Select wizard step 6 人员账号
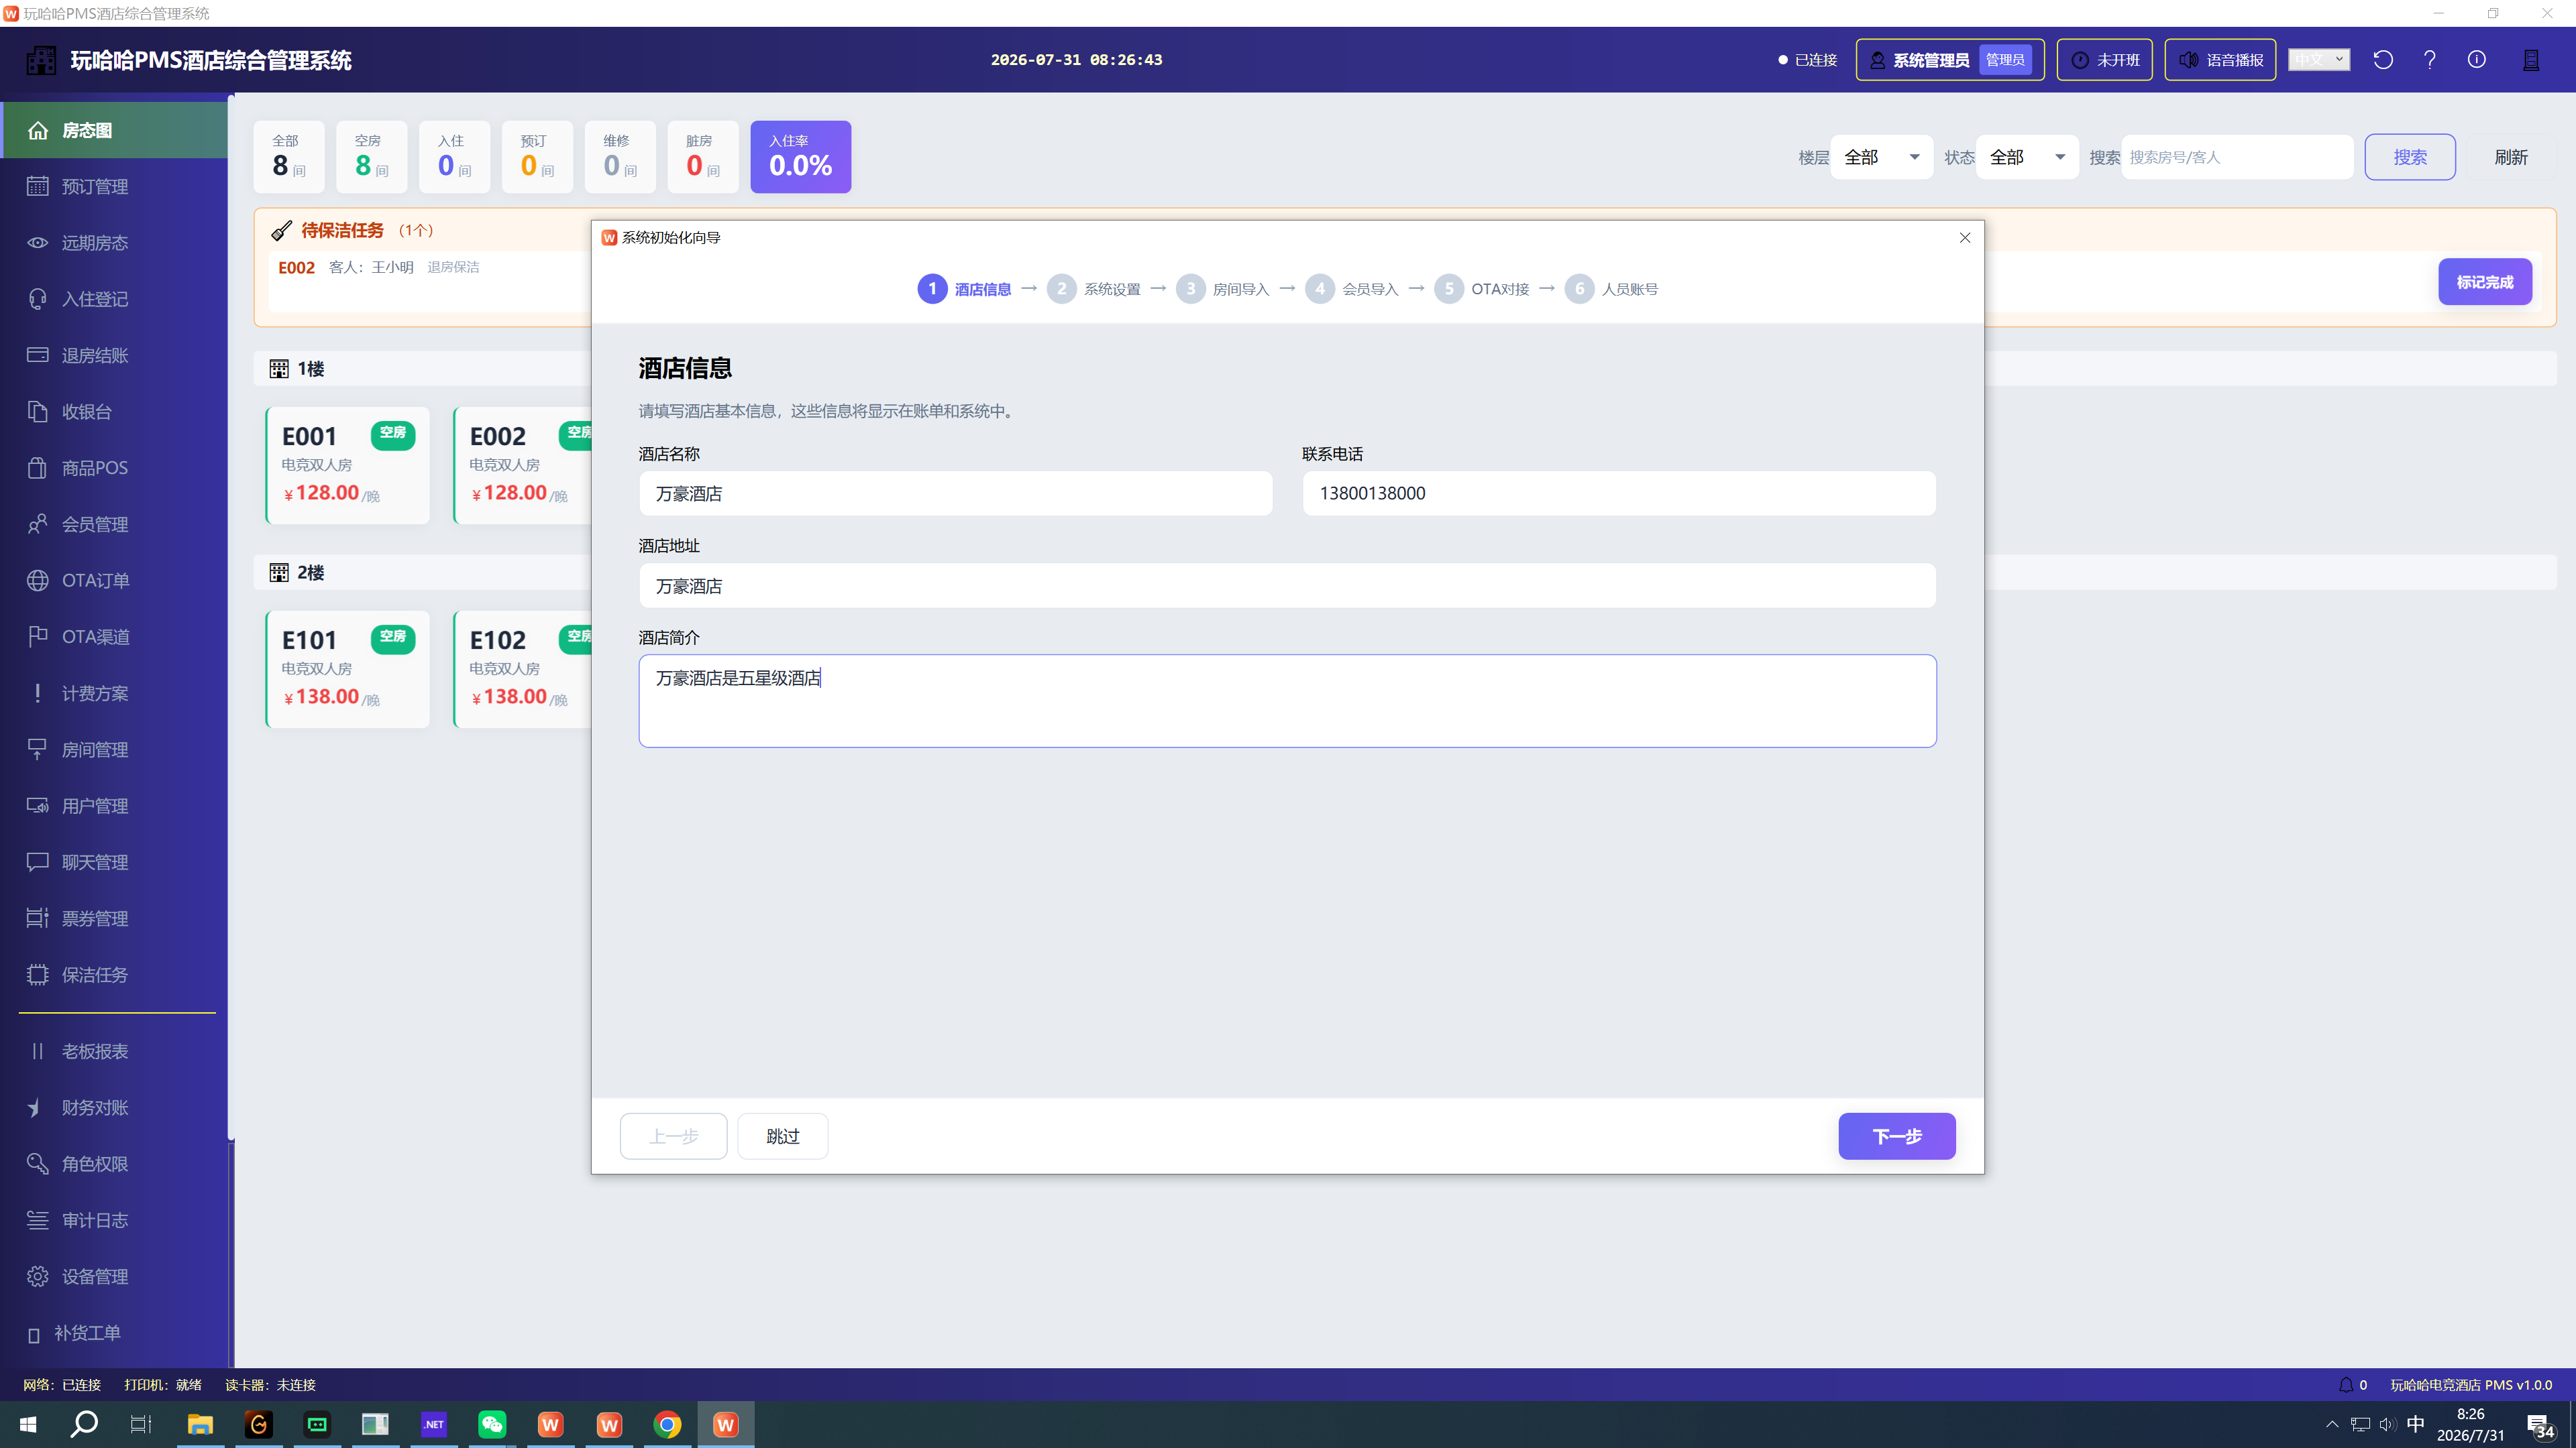 1612,289
